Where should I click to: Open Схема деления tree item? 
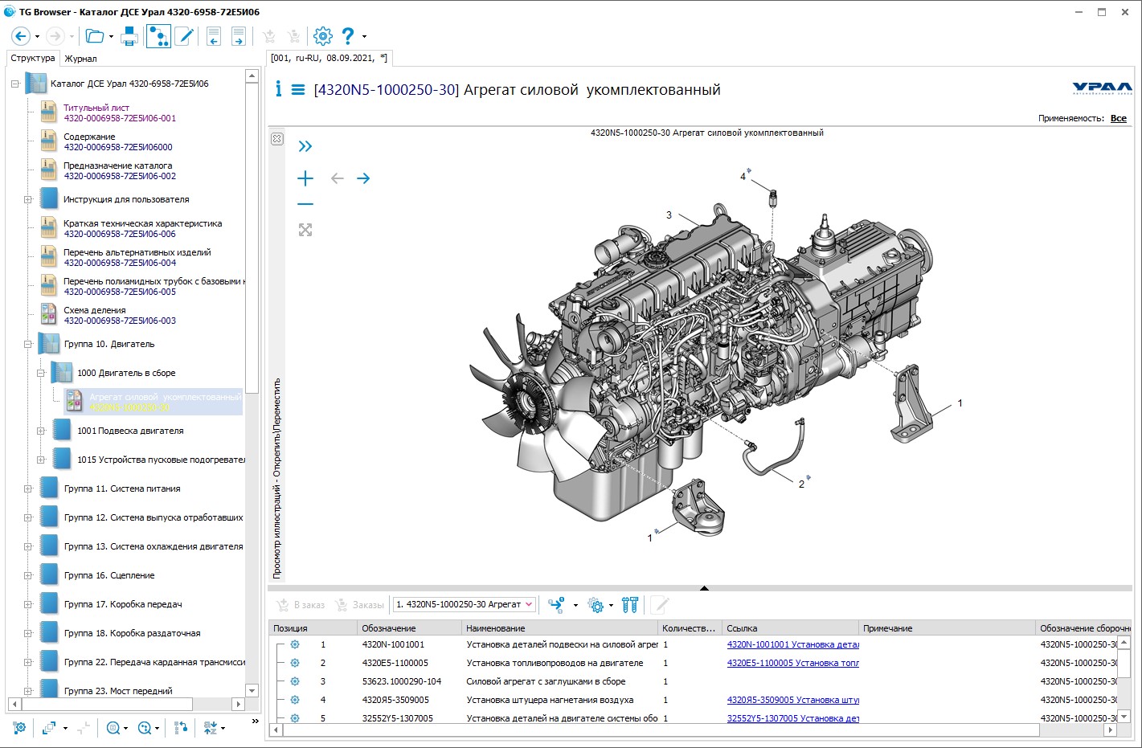(x=120, y=315)
